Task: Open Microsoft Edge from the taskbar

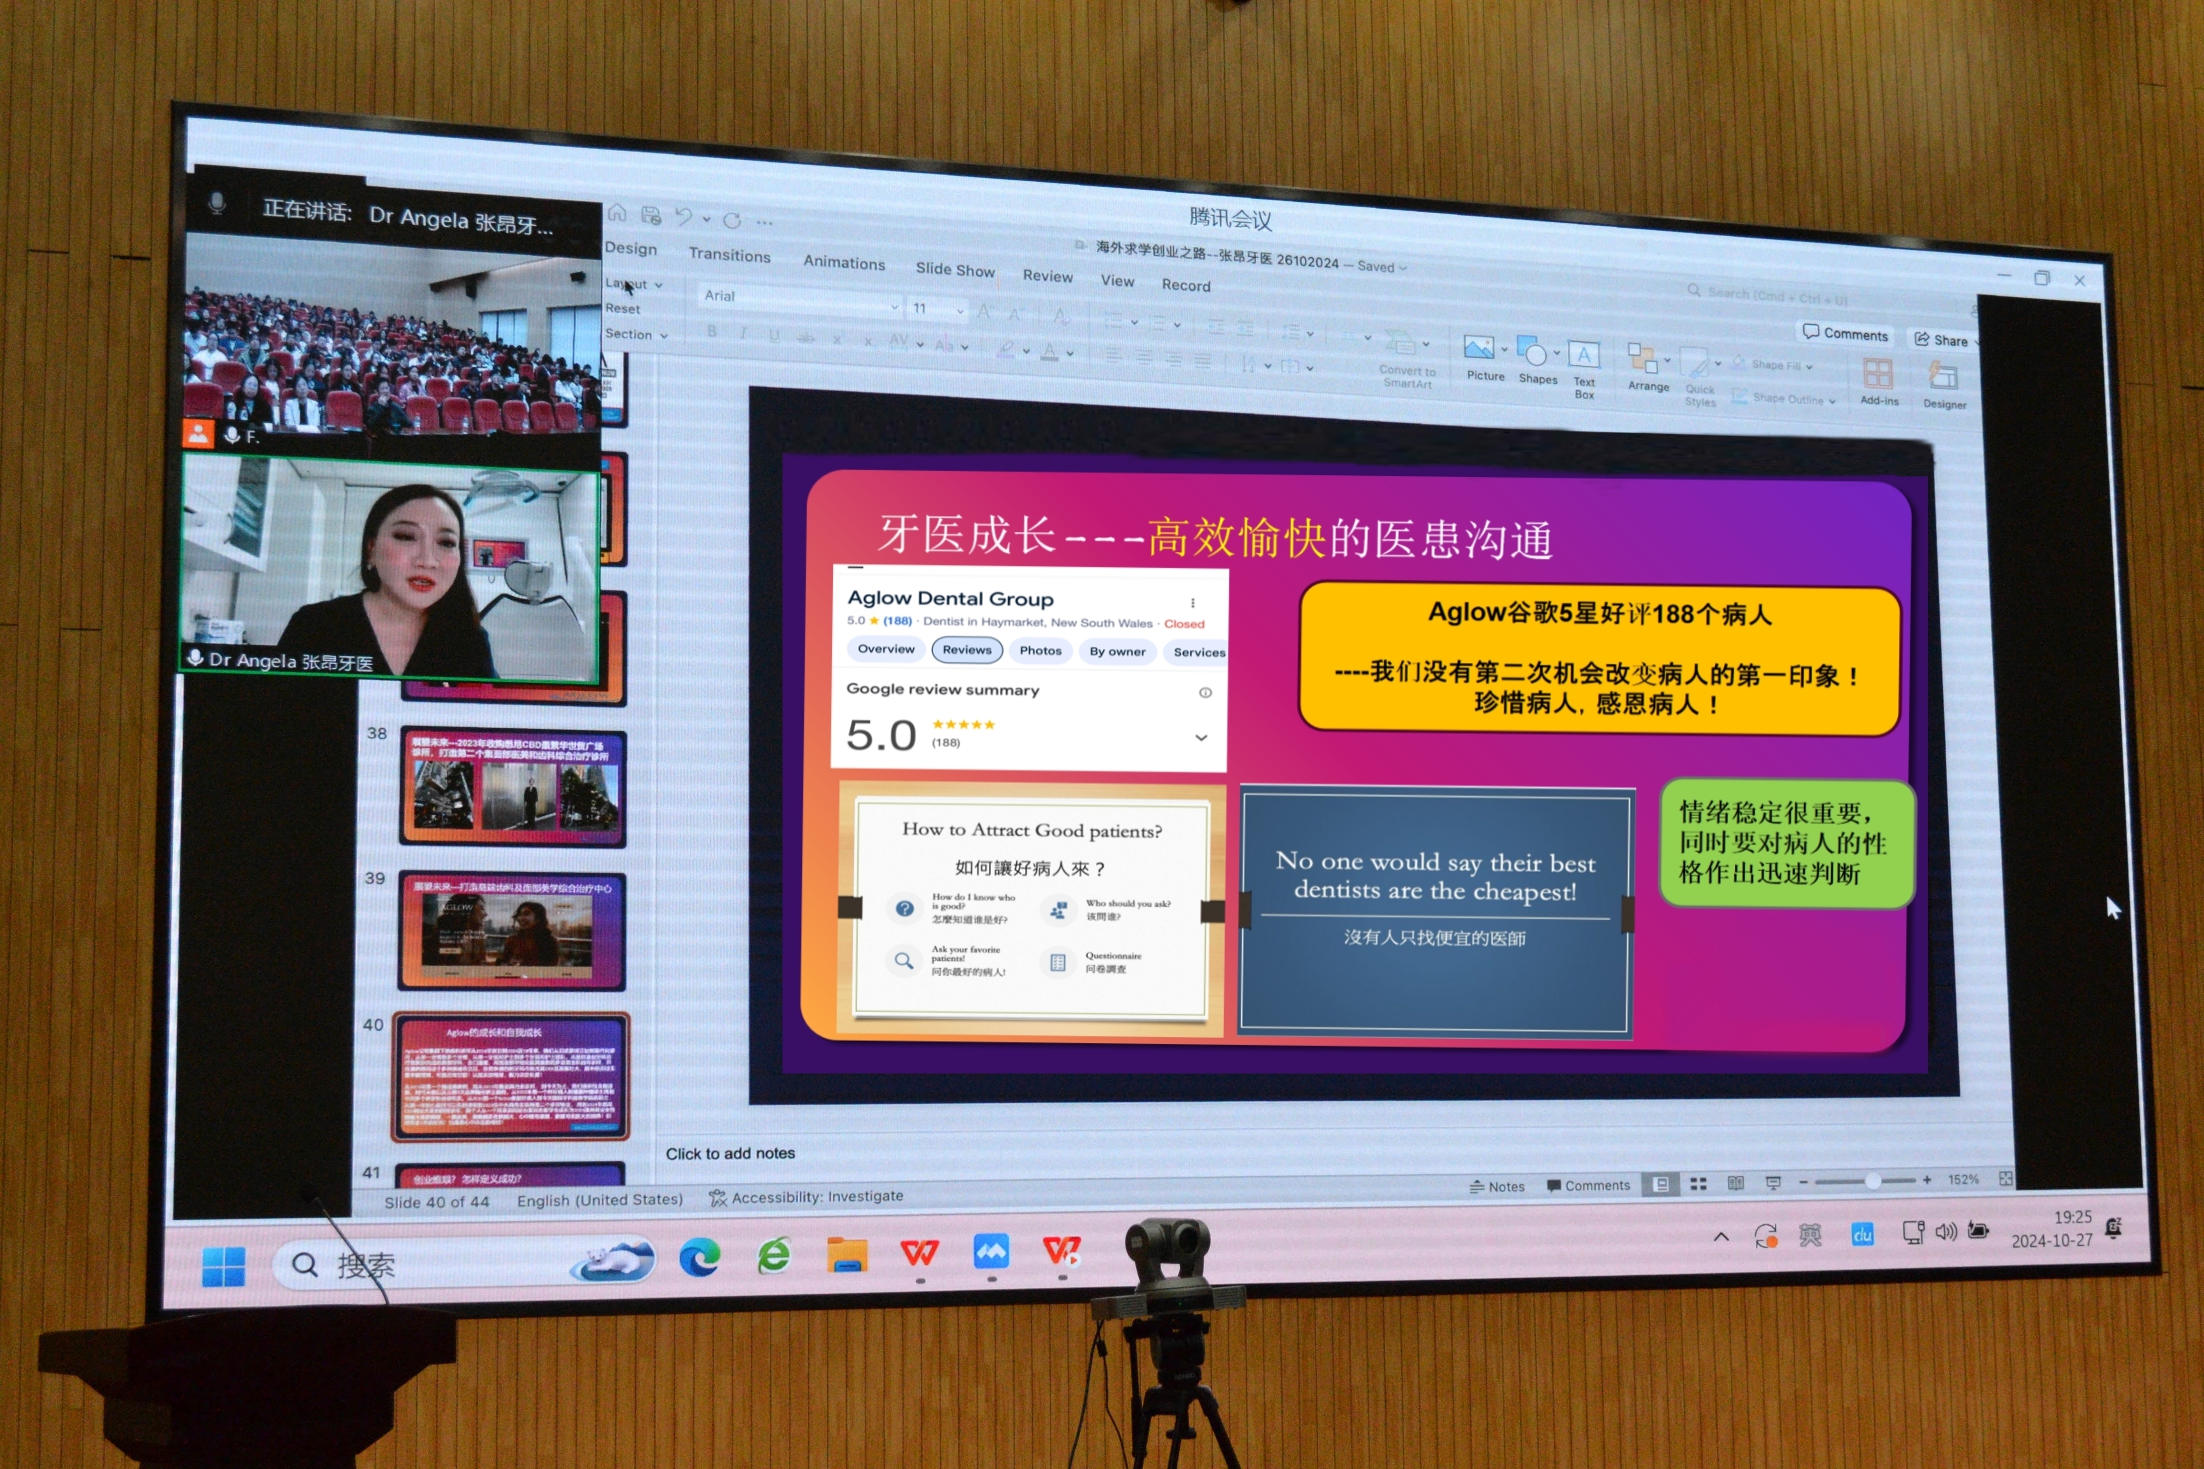Action: 699,1257
